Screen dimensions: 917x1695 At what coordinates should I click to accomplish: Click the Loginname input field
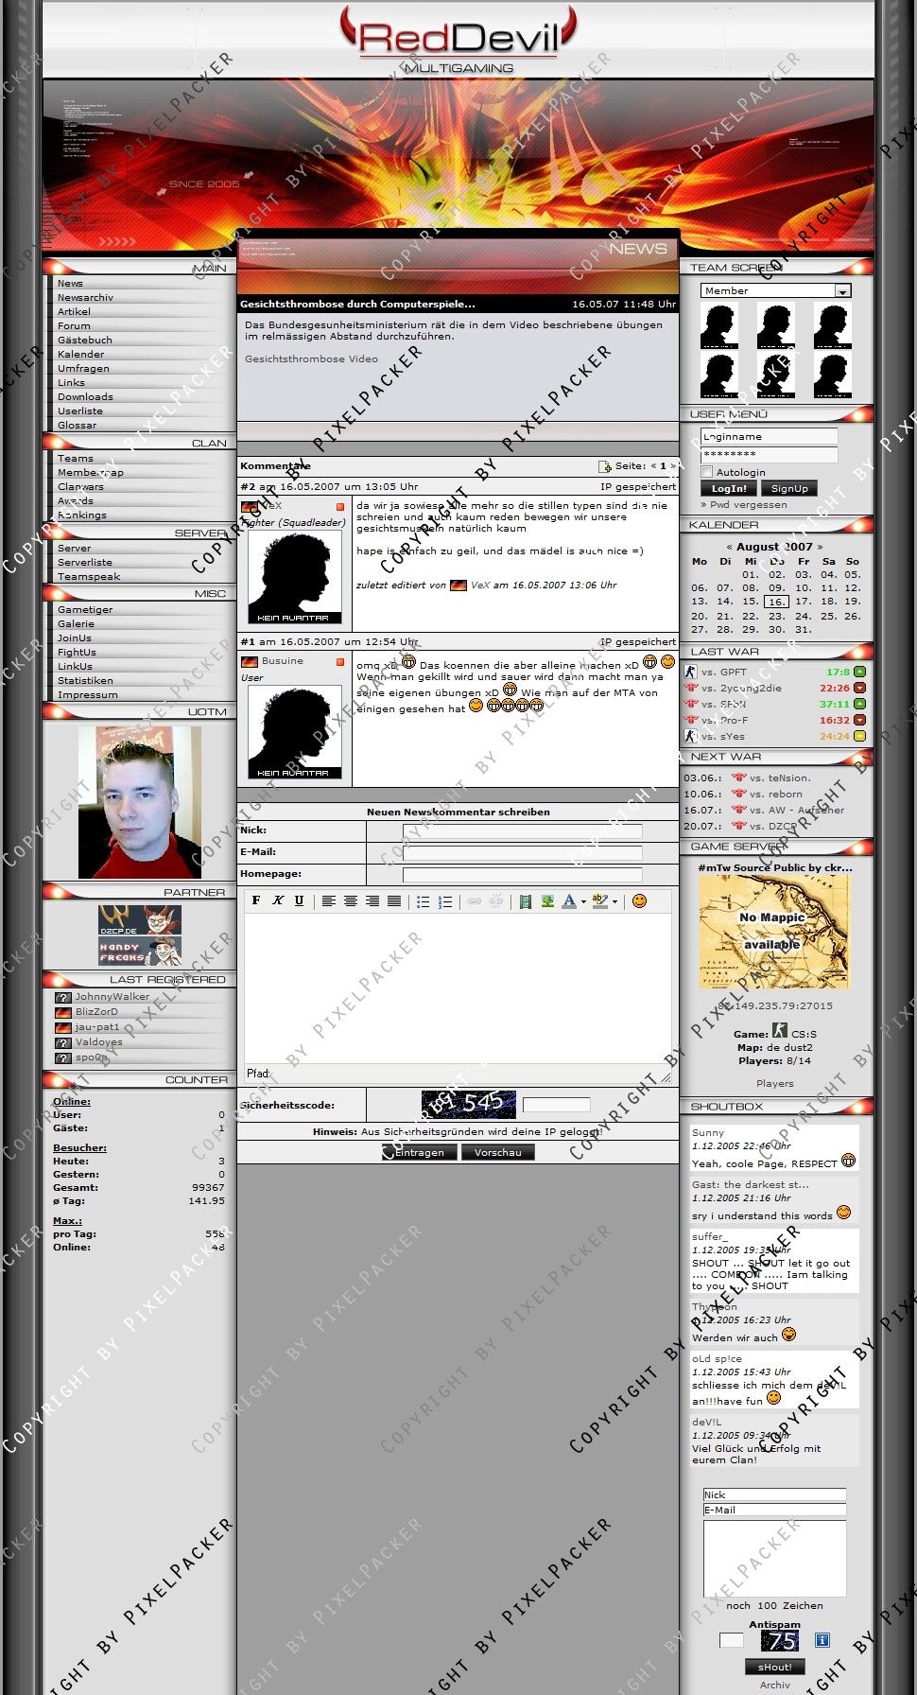click(769, 436)
